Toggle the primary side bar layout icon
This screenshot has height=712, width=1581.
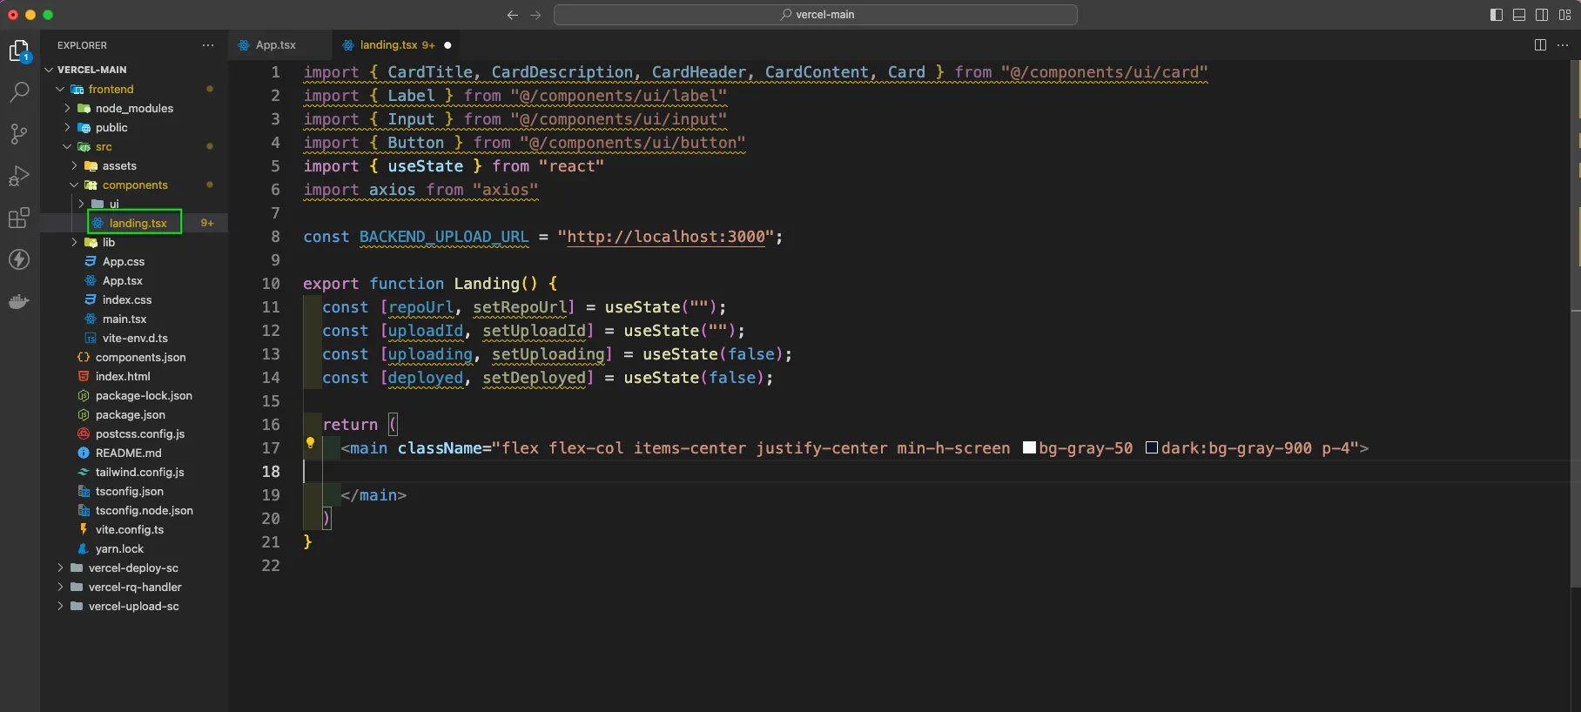click(1497, 15)
